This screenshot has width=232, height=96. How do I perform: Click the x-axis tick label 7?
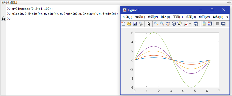pyautogui.click(x=219, y=91)
